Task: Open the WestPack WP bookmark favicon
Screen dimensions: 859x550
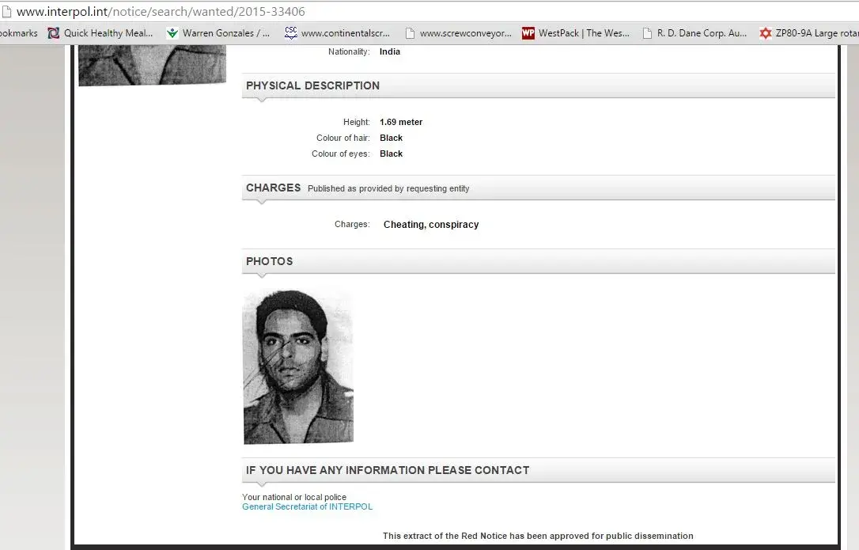Action: coord(528,33)
